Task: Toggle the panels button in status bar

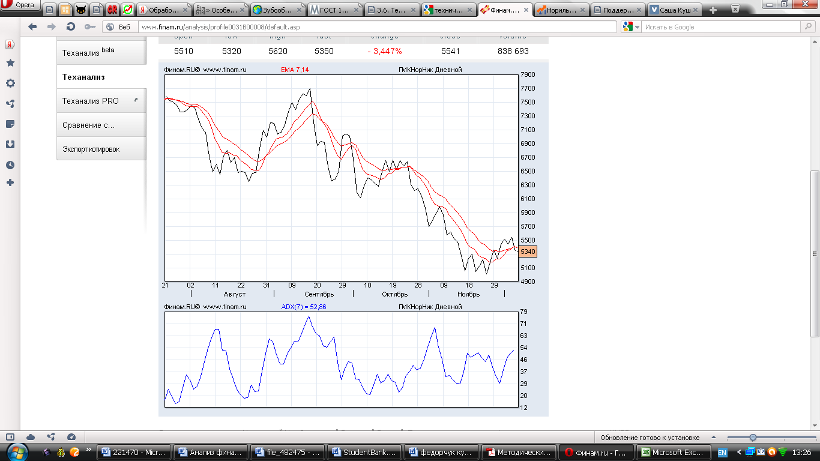Action: point(10,437)
